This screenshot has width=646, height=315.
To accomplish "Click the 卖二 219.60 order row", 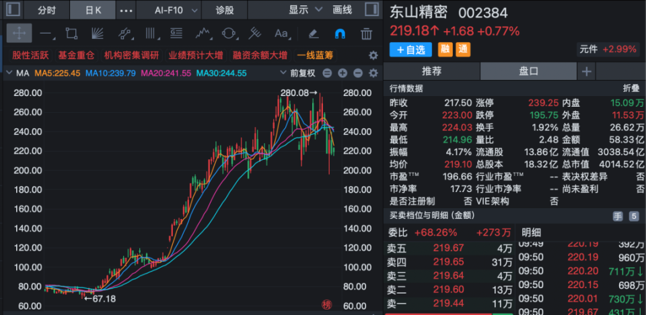I will tap(449, 290).
